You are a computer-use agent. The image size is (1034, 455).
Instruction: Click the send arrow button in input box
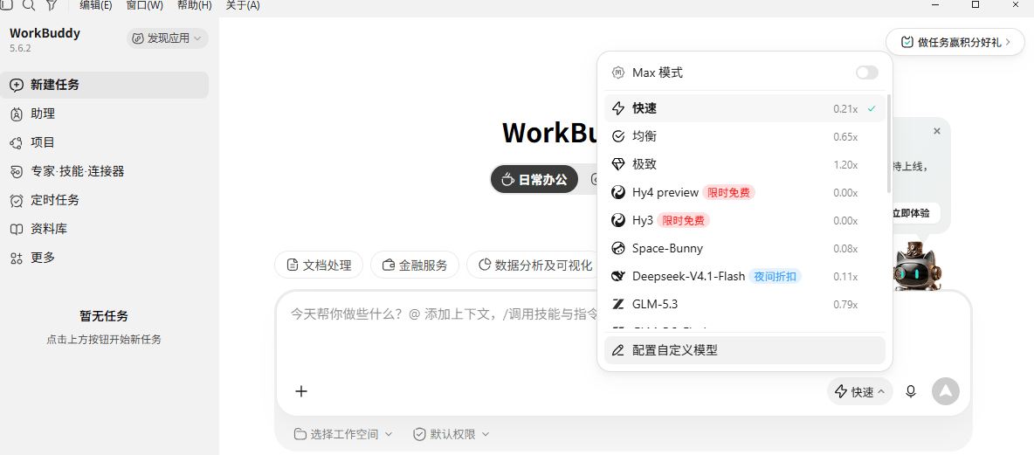946,391
